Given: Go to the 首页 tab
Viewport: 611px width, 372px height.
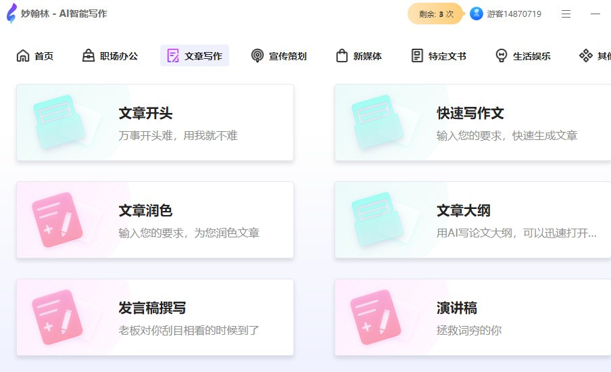Looking at the screenshot, I should (x=35, y=55).
